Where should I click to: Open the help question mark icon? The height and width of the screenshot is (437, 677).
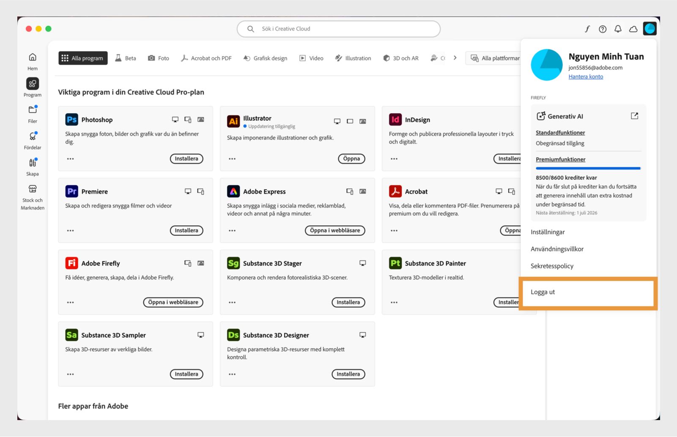pos(603,29)
